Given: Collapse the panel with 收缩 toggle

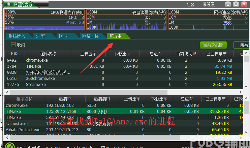Looking at the screenshot, I should [x=13, y=45].
